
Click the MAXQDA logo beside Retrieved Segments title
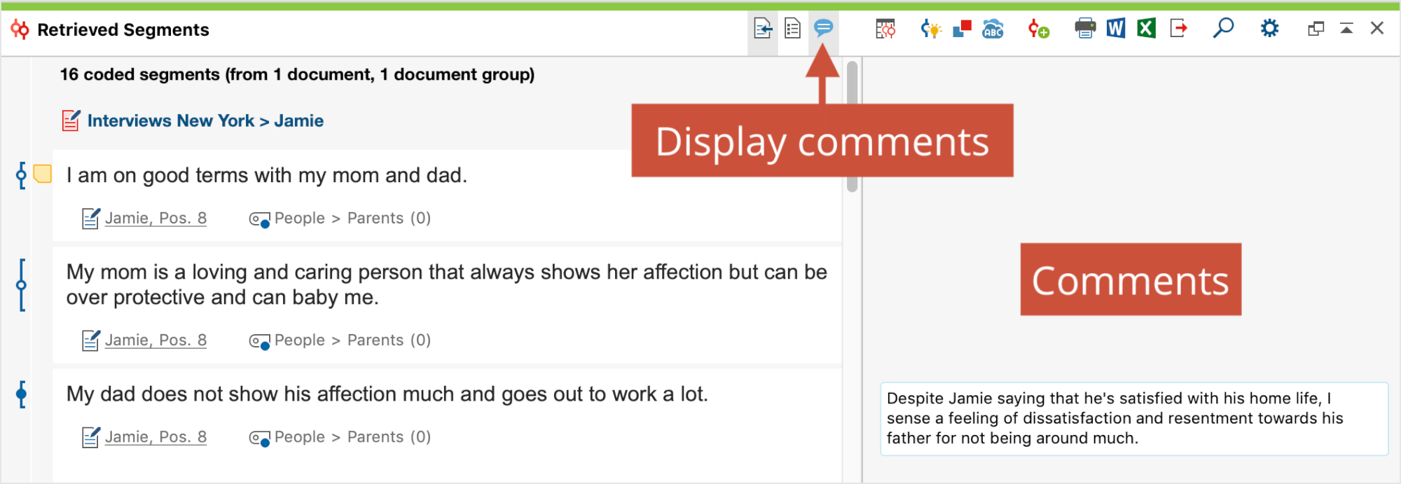[20, 29]
